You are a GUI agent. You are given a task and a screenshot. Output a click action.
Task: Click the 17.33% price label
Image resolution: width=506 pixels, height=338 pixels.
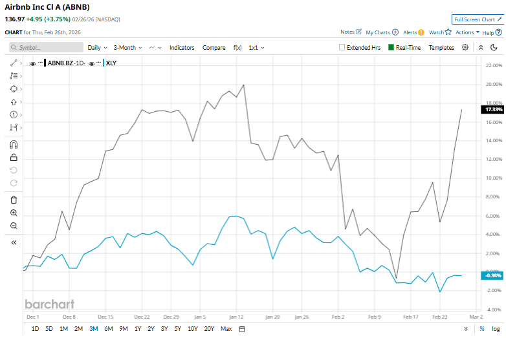tap(493, 110)
